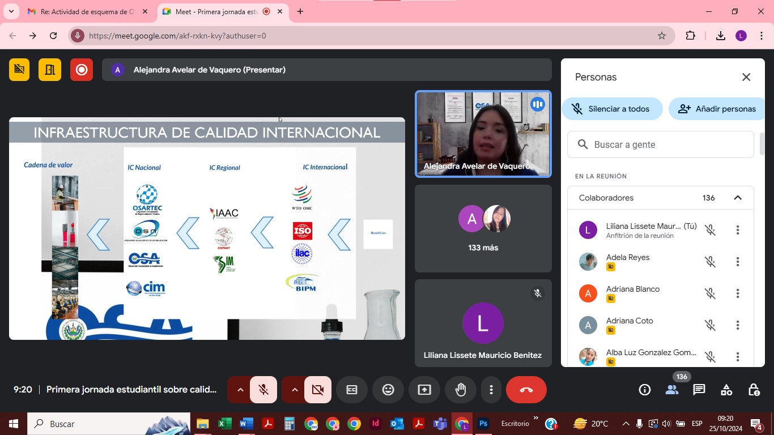Screen dimensions: 774x435
Task: Go back in the browser
Action: tap(12, 36)
